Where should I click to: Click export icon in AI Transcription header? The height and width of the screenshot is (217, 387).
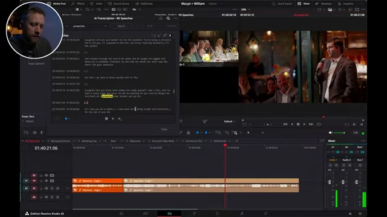(161, 19)
